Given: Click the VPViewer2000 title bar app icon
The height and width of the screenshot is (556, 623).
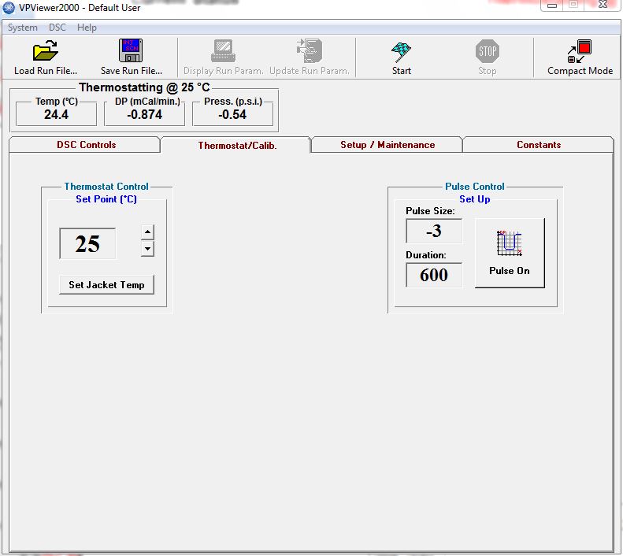Looking at the screenshot, I should (9, 8).
